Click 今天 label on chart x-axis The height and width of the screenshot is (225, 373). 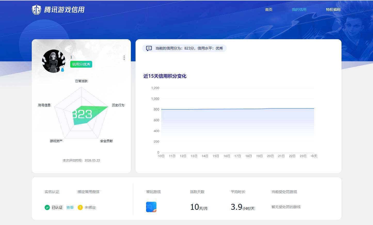(x=314, y=156)
